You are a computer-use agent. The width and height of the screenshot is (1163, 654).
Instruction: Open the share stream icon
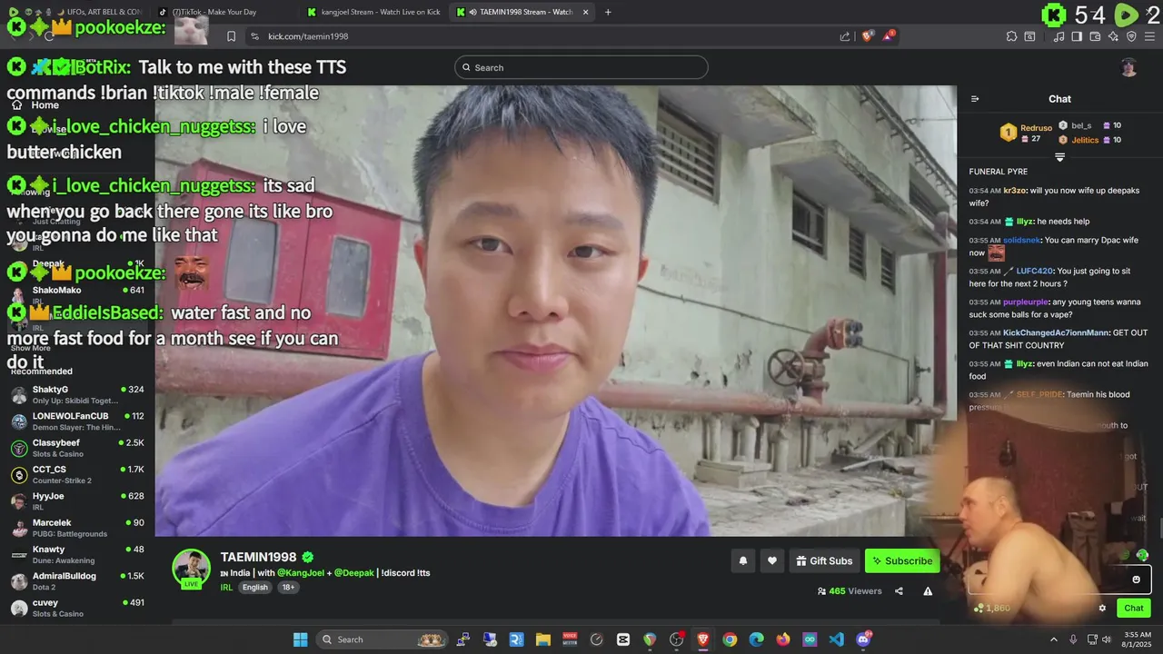click(899, 591)
